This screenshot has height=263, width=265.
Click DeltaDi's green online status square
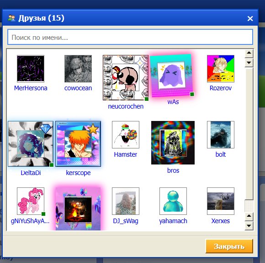coord(52,164)
